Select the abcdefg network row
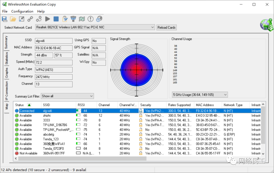Viewport: 274px width, 173px height. (x=137, y=134)
